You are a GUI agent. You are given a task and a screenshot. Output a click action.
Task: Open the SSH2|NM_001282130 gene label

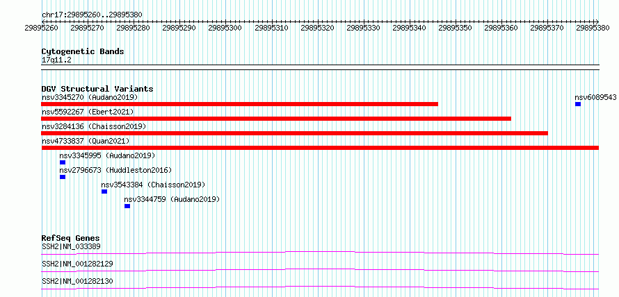[x=77, y=281]
